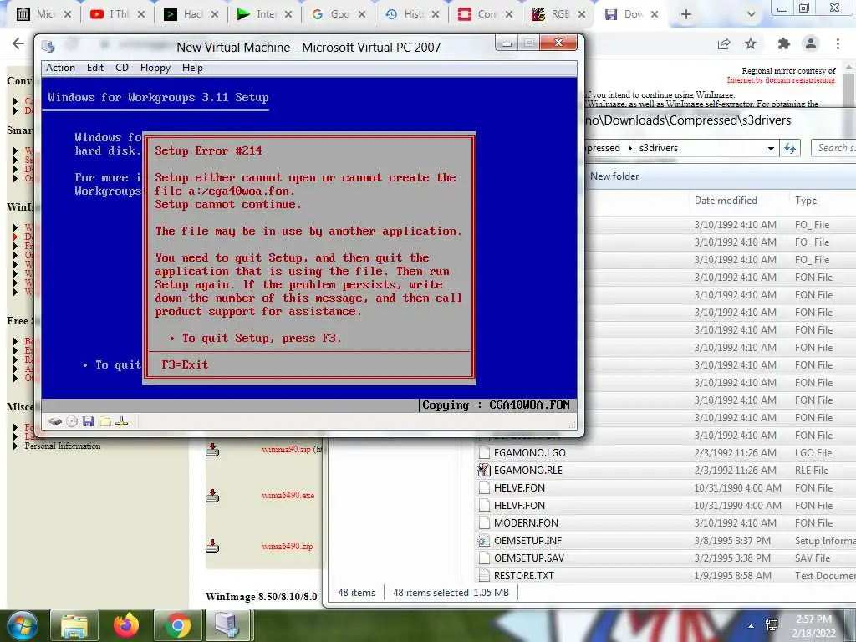
Task: Open the winima90.zip download link
Action: point(286,449)
